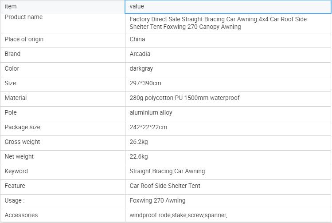
Task: Select the '26.2kg' gross weight value
Action: (x=139, y=142)
